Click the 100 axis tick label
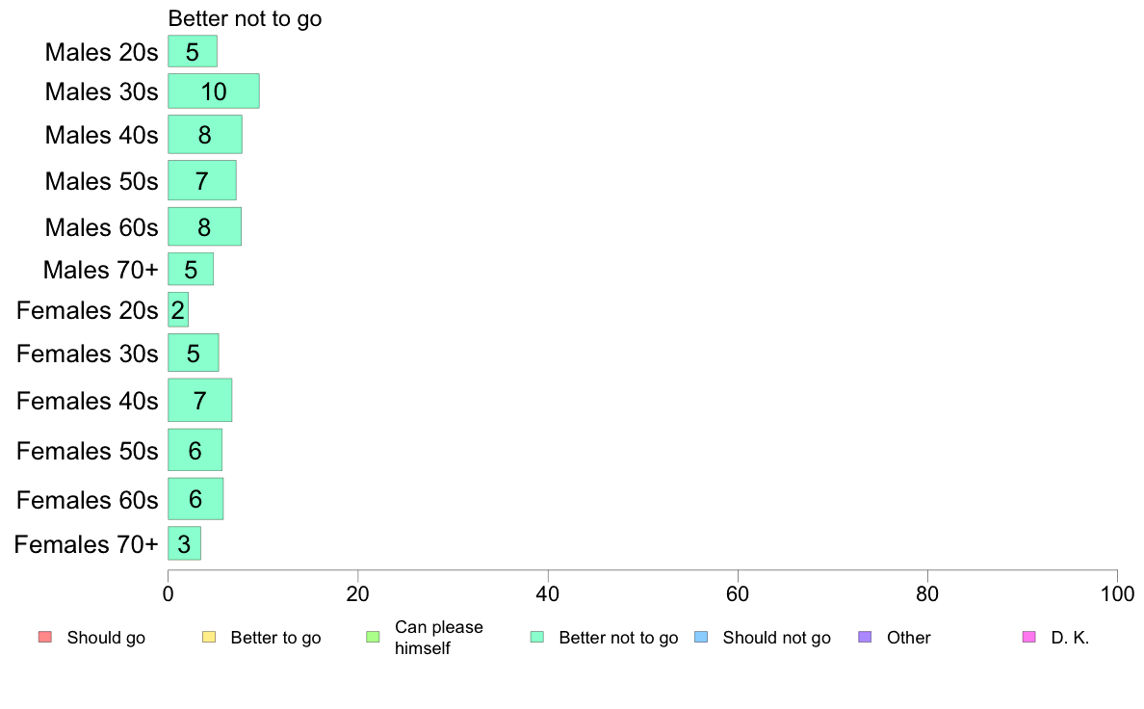Screen dimensions: 1144x709 coord(1117,594)
